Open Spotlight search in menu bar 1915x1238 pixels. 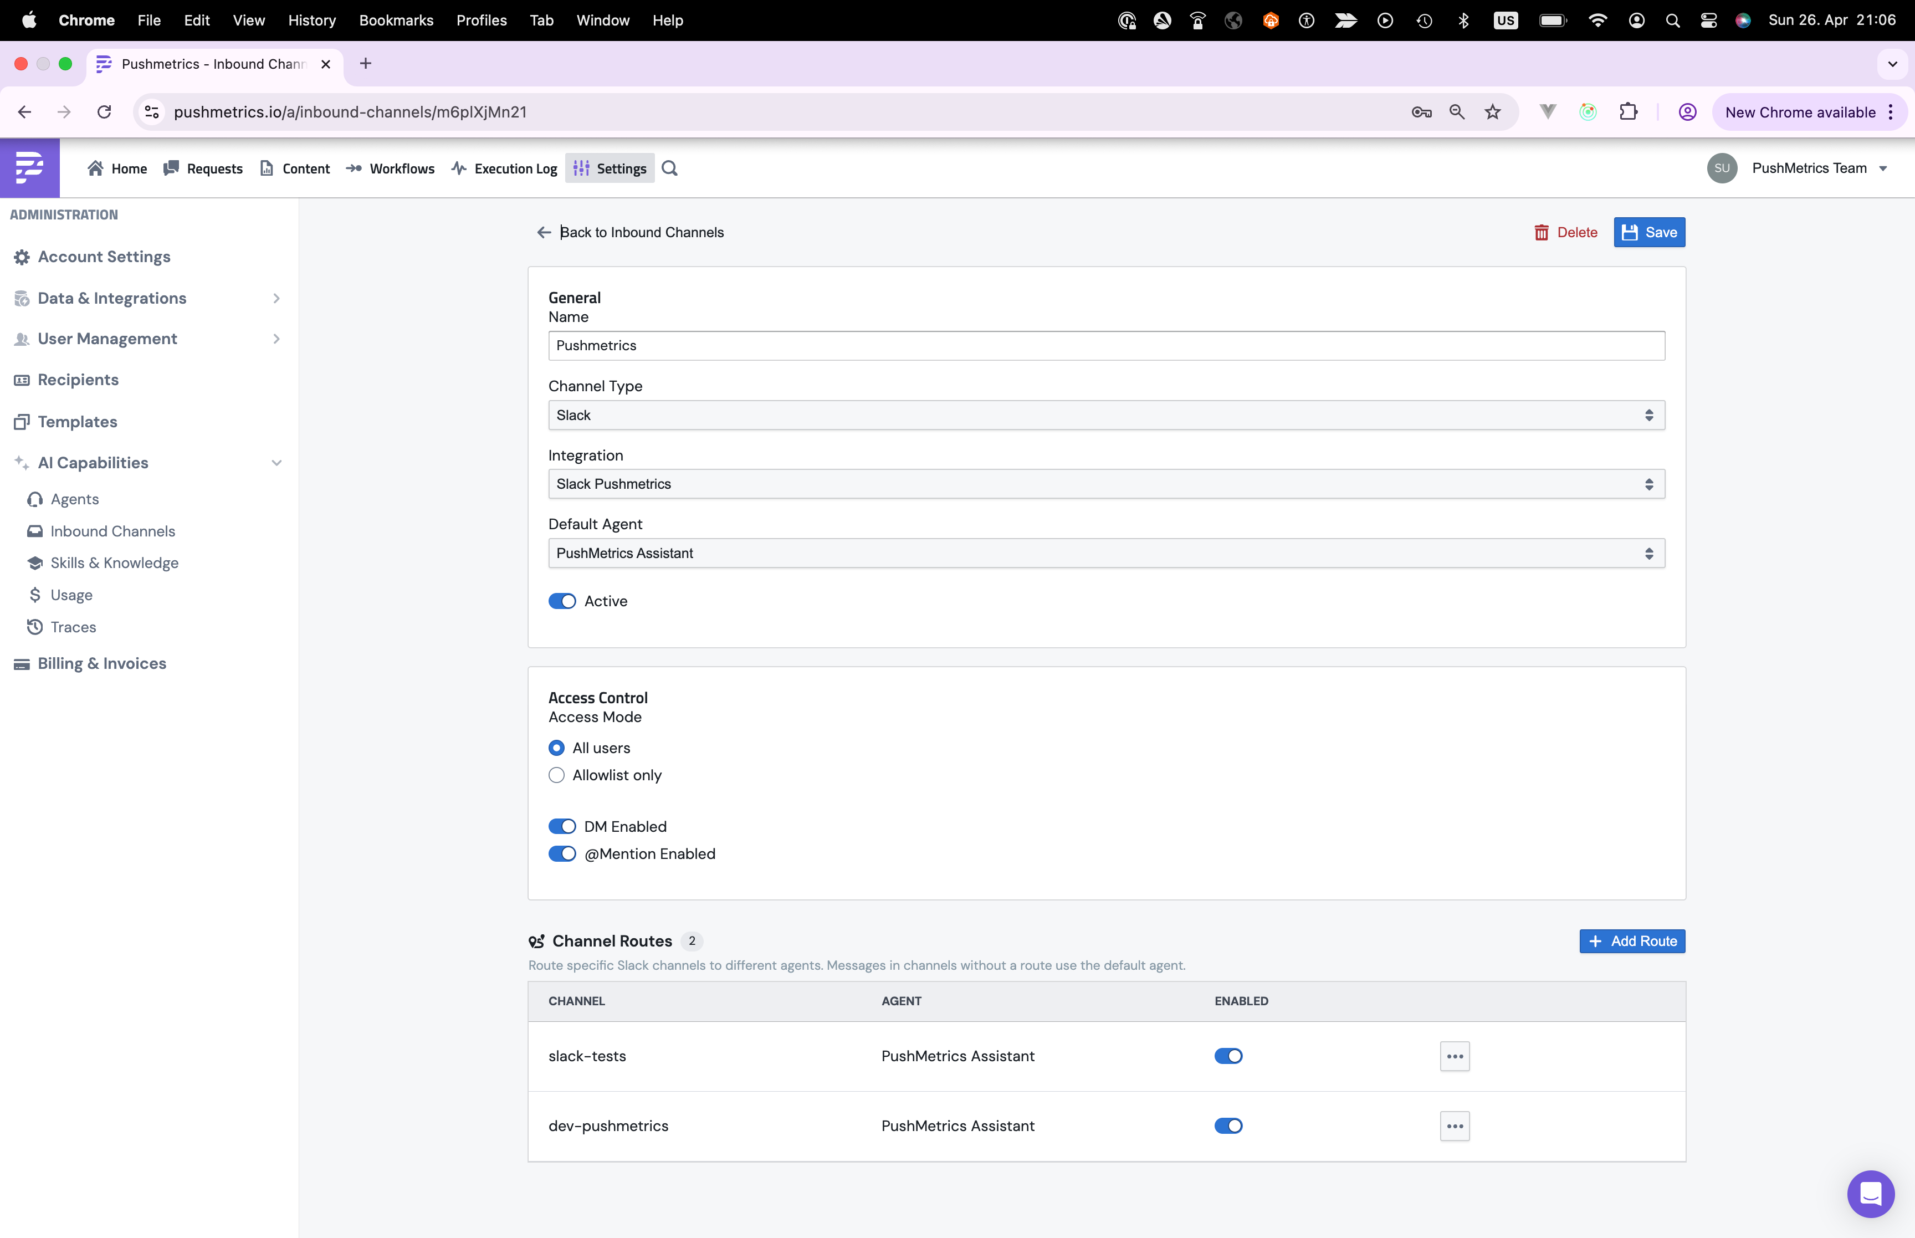1672,20
